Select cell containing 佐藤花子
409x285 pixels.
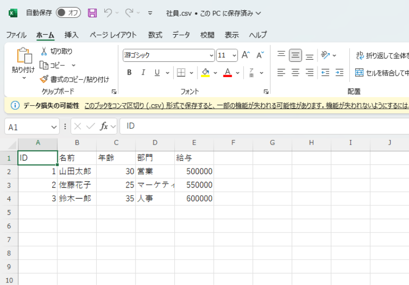[77, 185]
